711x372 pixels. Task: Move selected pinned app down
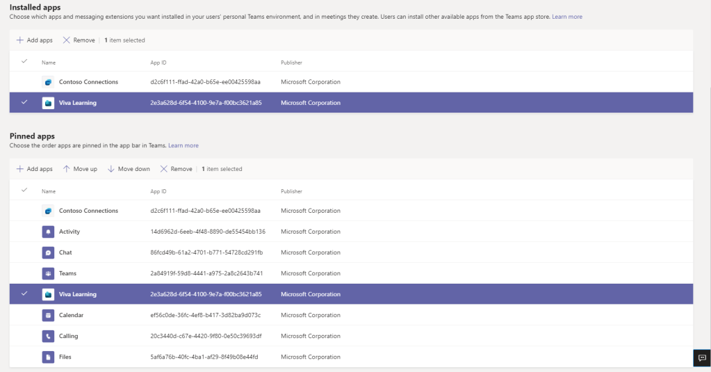click(129, 169)
